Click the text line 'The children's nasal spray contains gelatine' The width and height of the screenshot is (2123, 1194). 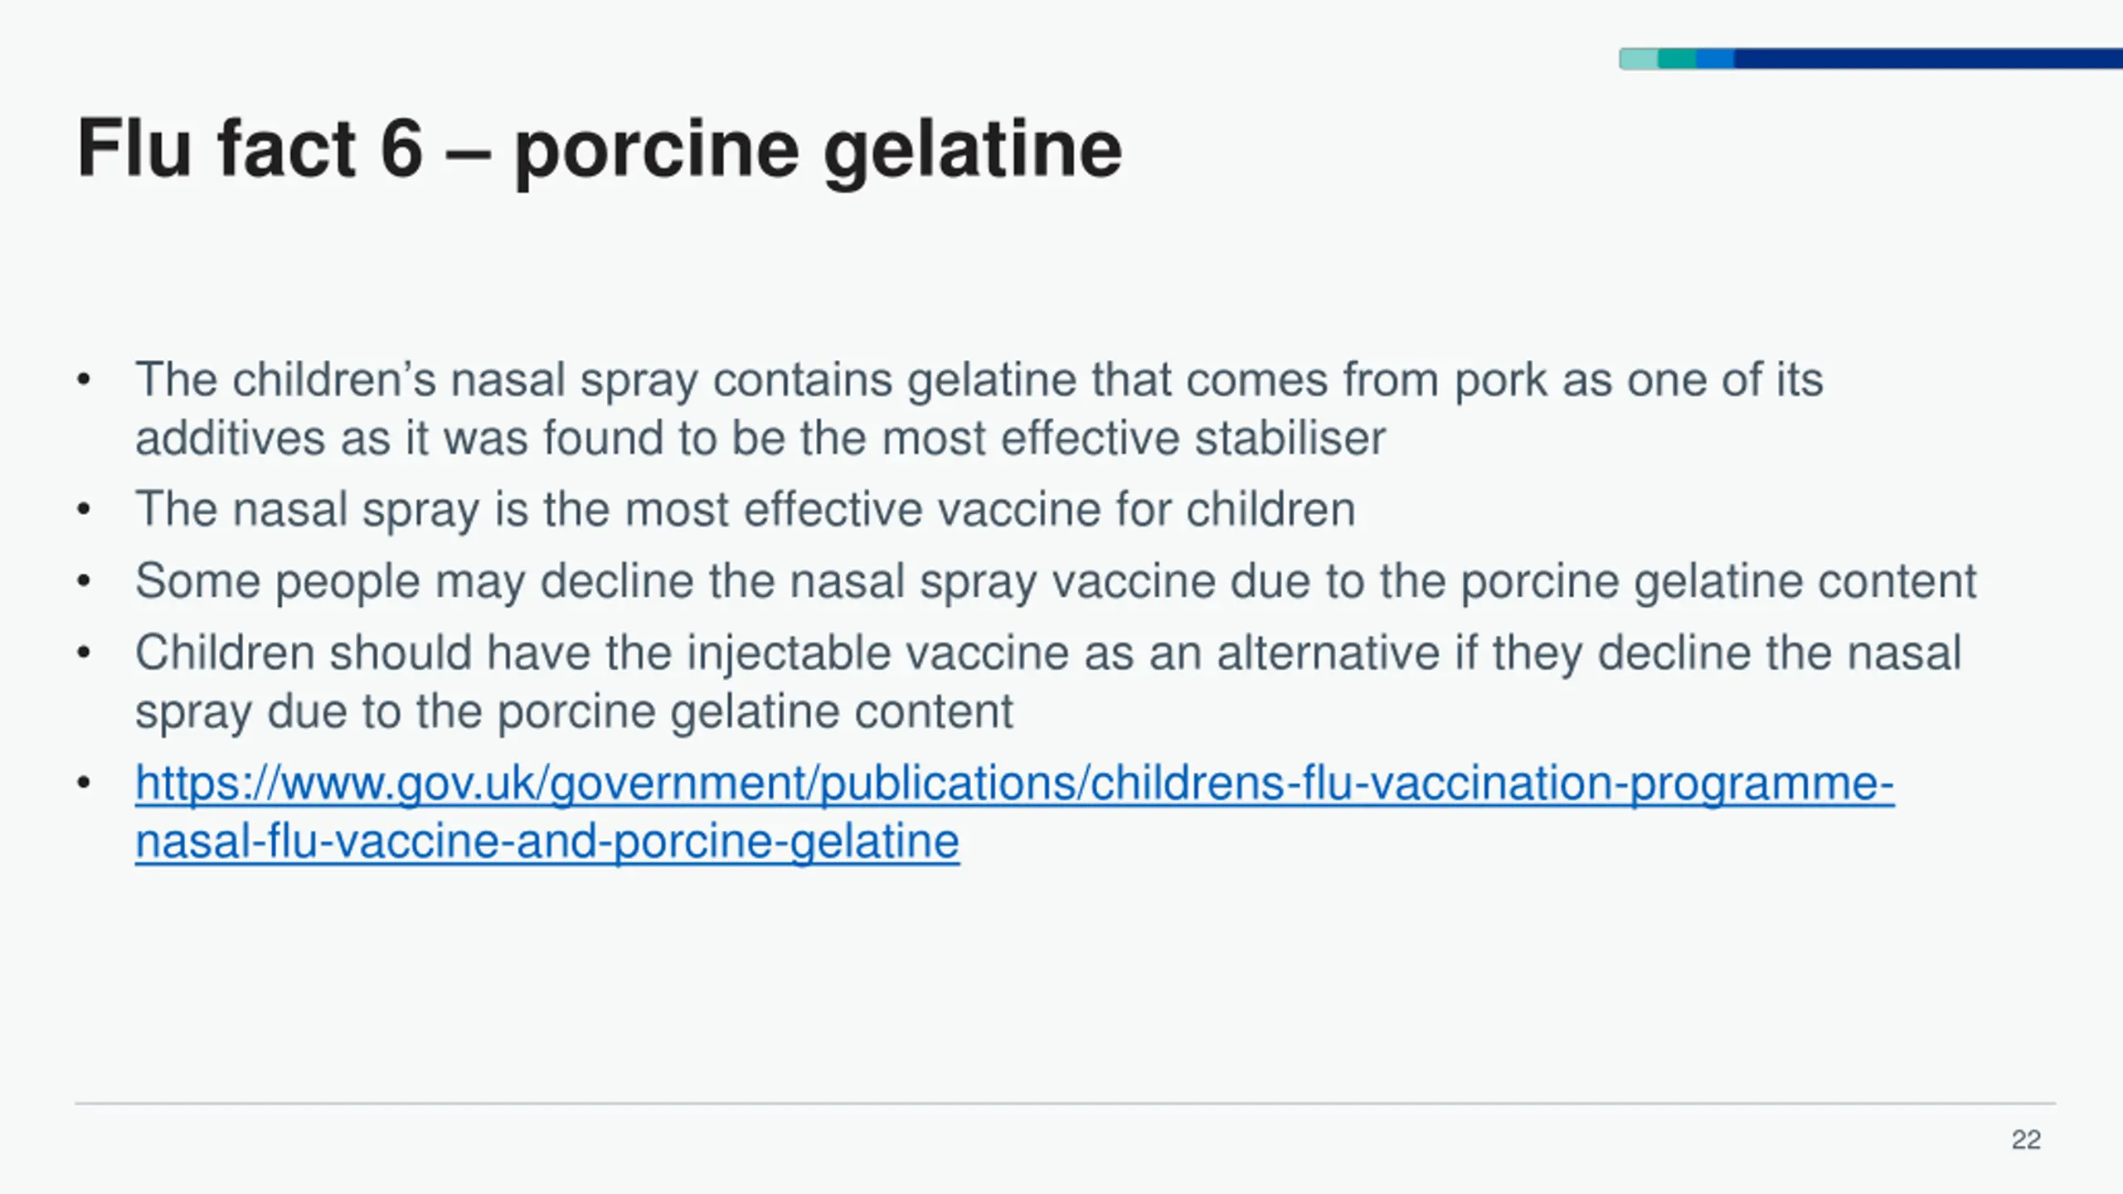(979, 380)
